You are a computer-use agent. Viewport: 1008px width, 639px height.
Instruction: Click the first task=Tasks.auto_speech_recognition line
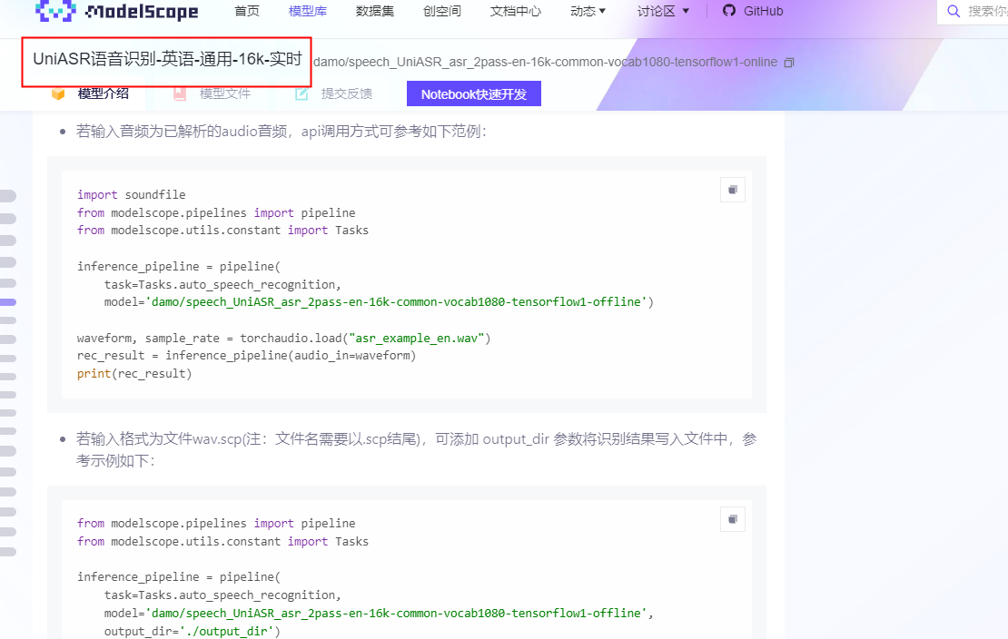point(222,284)
